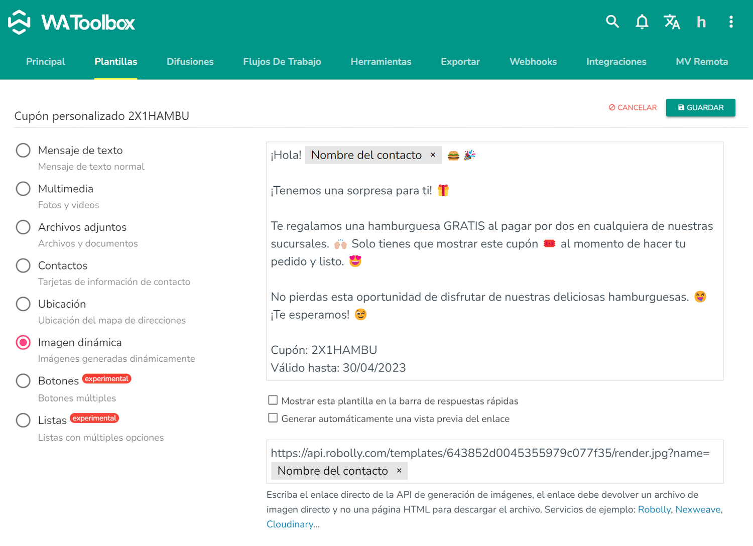Viewport: 753px width, 546px height.
Task: Select the 'Mensaje de texto' template type
Action: (23, 150)
